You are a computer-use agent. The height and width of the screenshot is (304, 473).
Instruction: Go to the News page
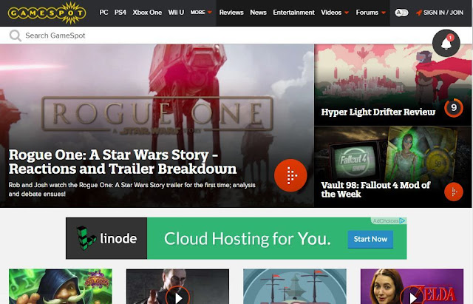click(x=258, y=13)
